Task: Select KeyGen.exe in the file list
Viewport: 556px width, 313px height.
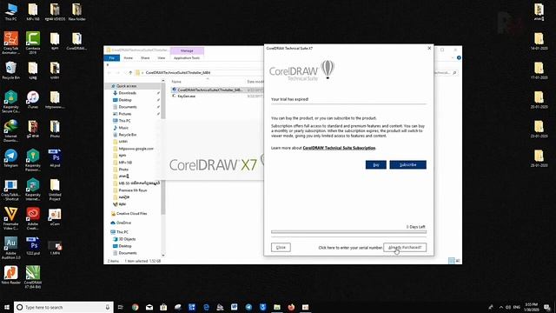Action: (186, 97)
